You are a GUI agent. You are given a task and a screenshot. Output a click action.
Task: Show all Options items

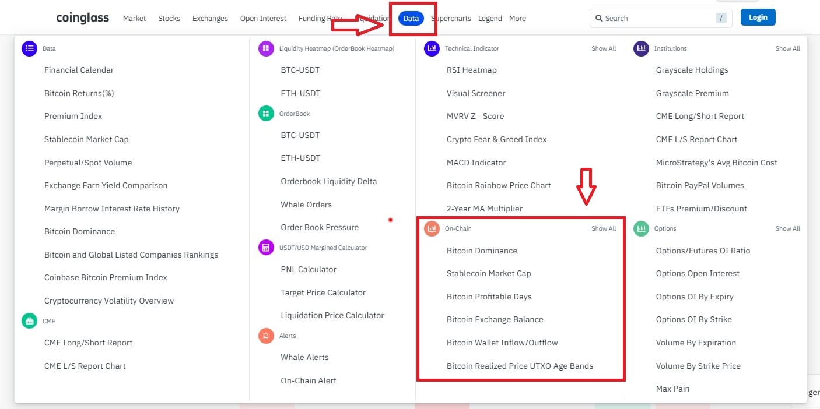pyautogui.click(x=787, y=228)
